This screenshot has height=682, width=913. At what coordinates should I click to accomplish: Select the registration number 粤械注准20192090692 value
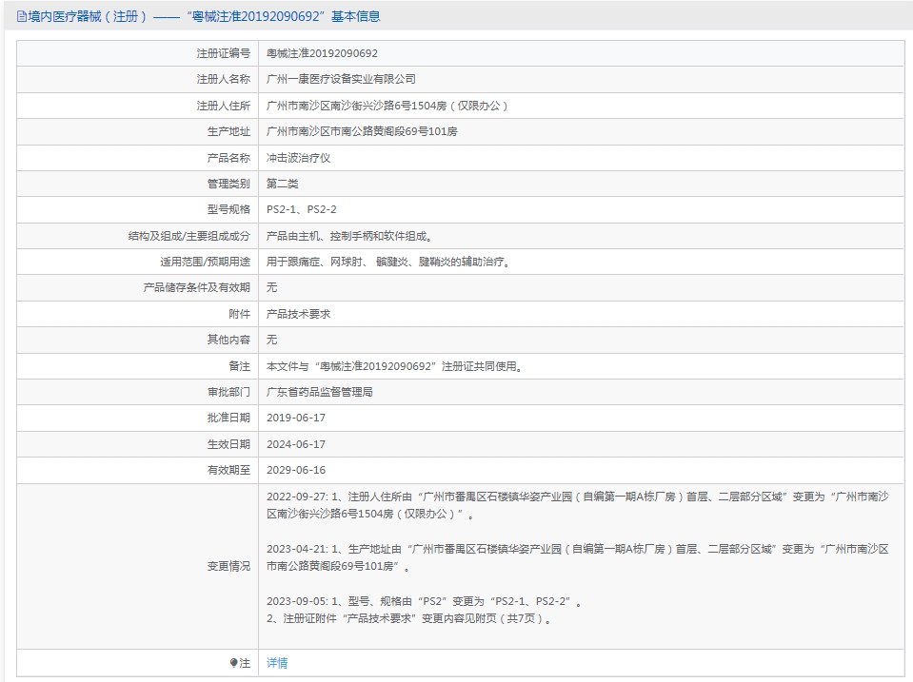(322, 53)
